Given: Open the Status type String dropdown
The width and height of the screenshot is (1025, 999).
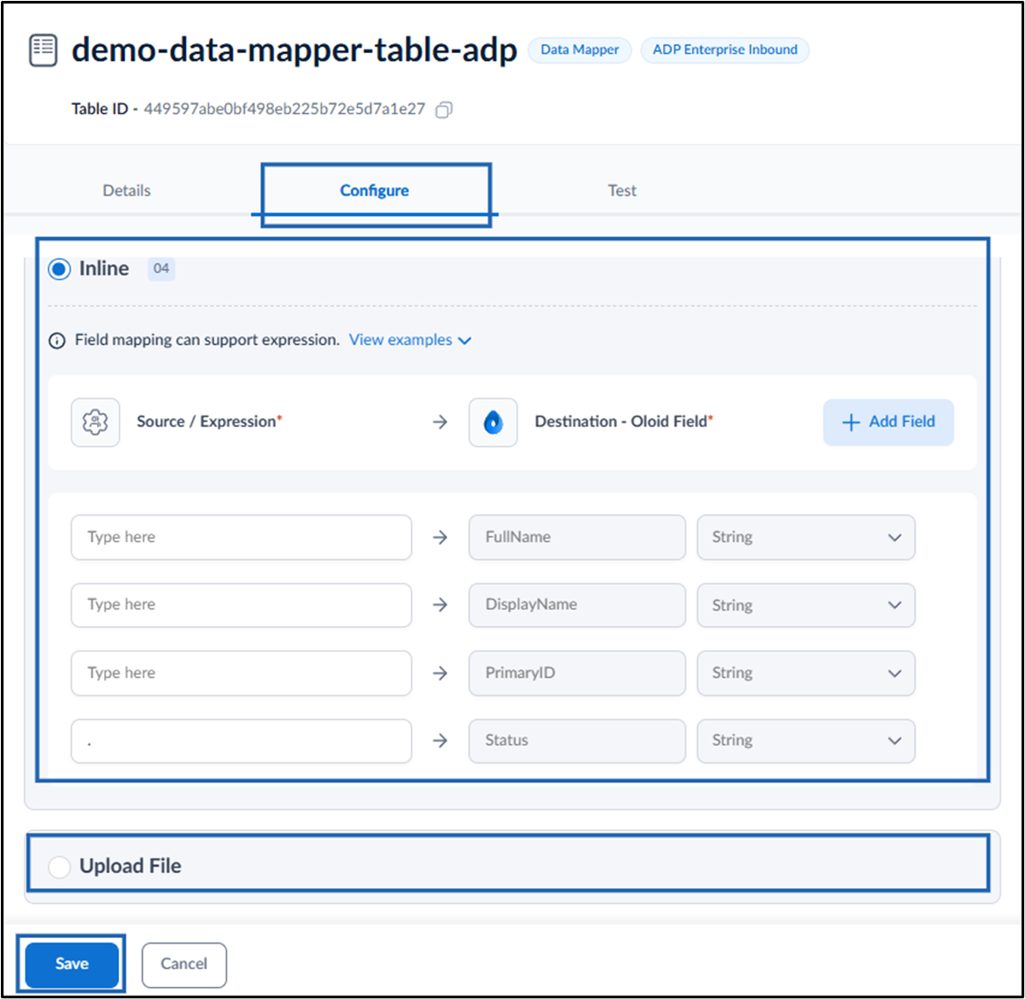Looking at the screenshot, I should [806, 741].
